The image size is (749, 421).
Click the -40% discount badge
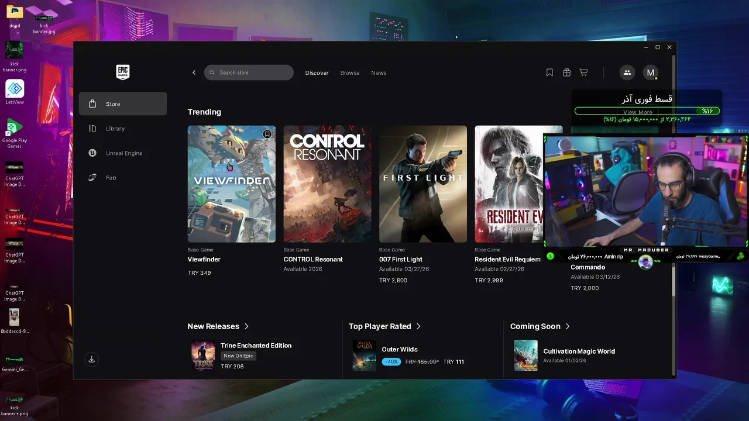(x=391, y=362)
